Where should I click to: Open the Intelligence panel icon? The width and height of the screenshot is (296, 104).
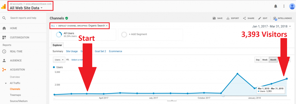275,18
